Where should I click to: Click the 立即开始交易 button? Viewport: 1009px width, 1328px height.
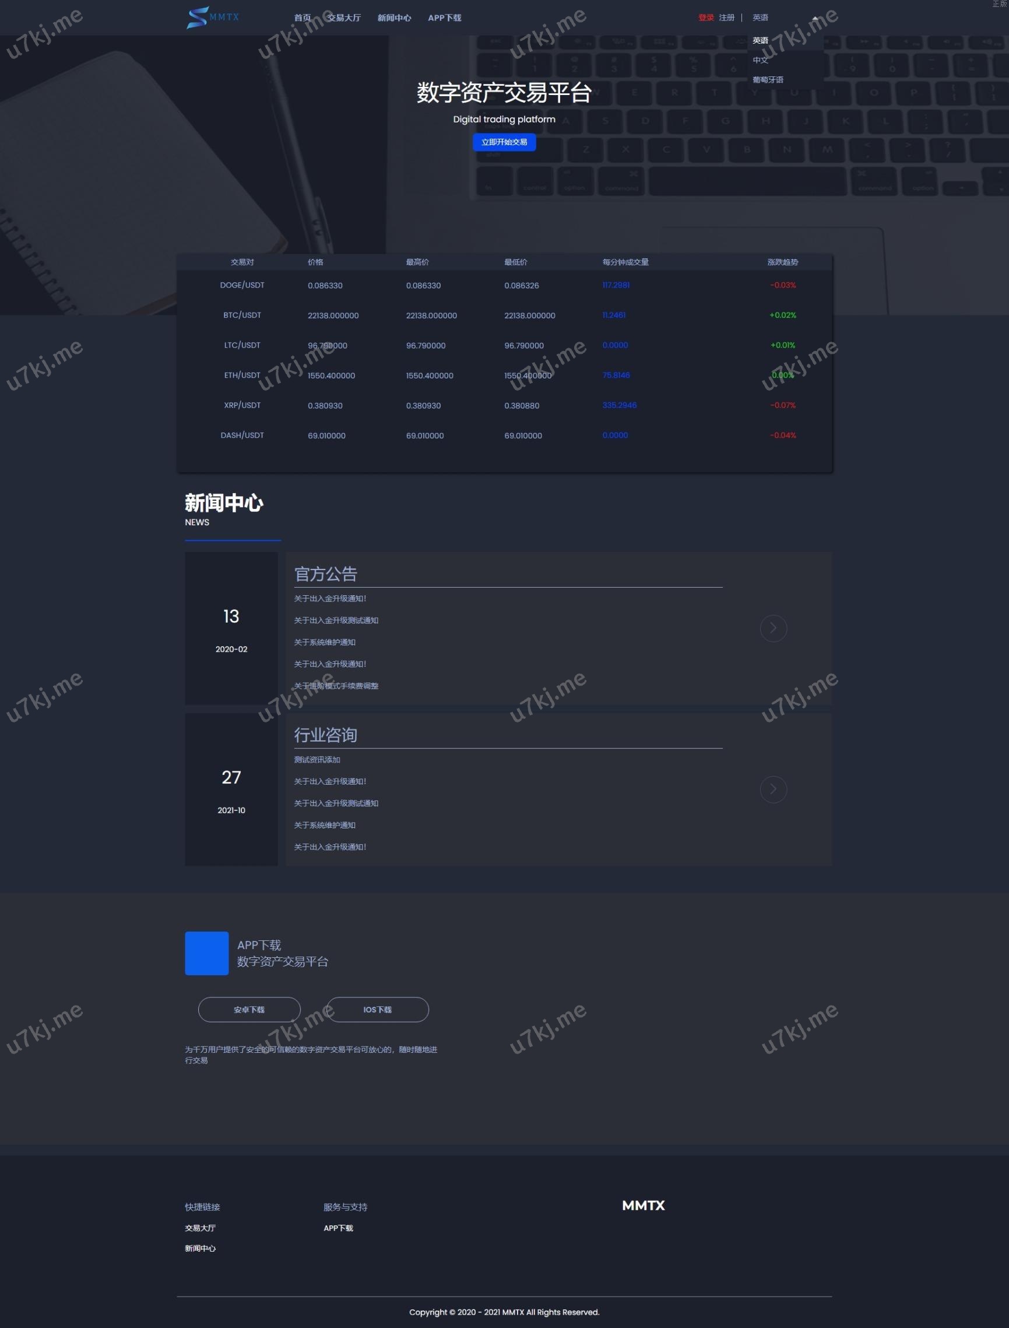click(504, 142)
